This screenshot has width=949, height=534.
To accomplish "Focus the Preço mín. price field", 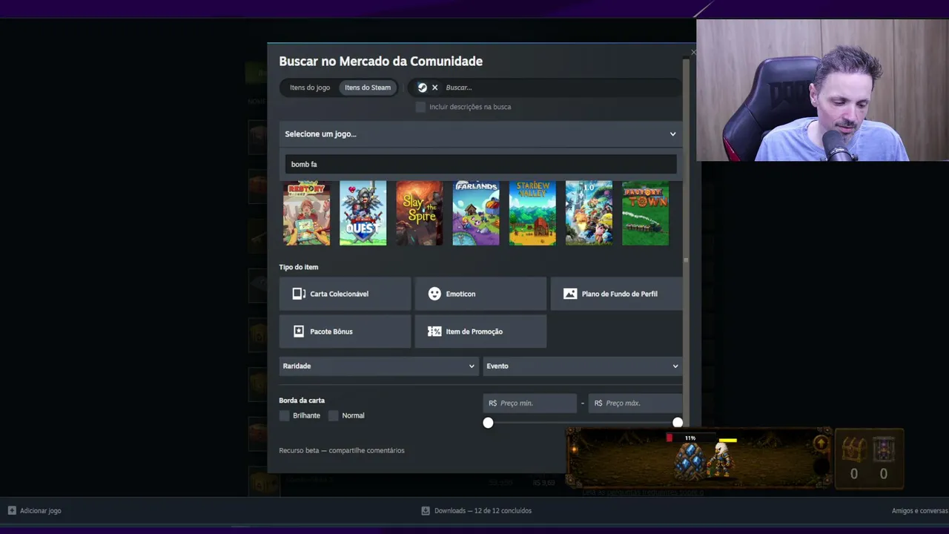I will [529, 403].
